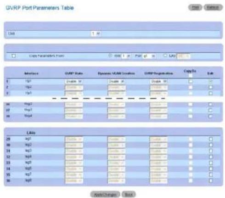This screenshot has width=225, height=198.
Task: Click the Apply Changes button
Action: pyautogui.click(x=105, y=194)
